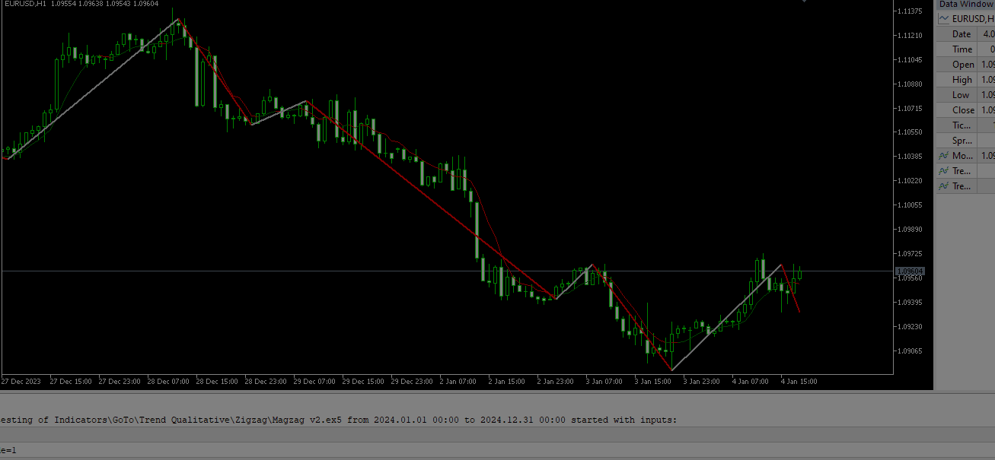Screen dimensions: 995x460
Task: Click the 2 Jan 23:00 time axis label
Action: 556,382
